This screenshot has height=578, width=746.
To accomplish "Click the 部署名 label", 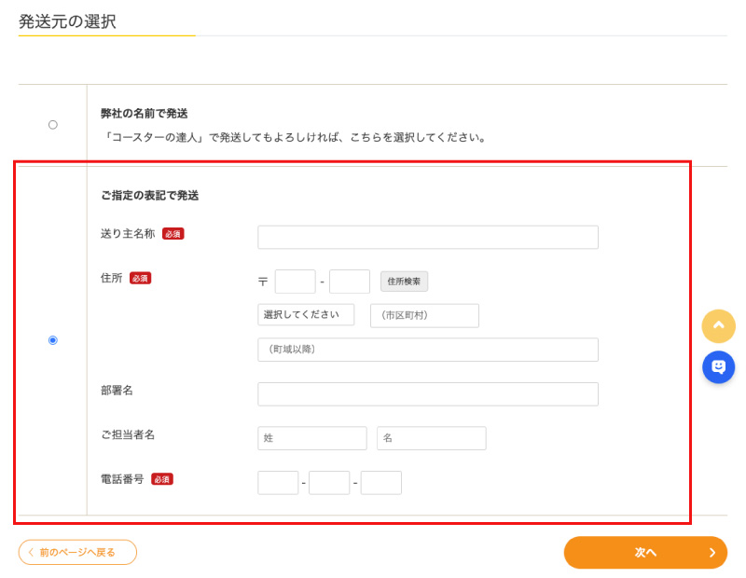I will (x=117, y=390).
